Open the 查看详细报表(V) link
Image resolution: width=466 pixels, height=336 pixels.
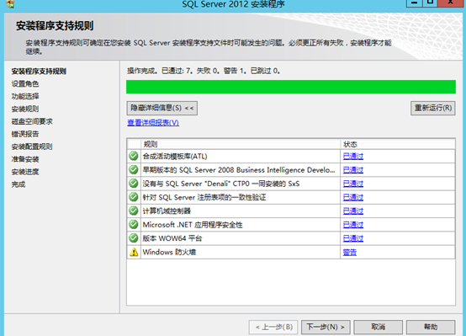pyautogui.click(x=153, y=123)
